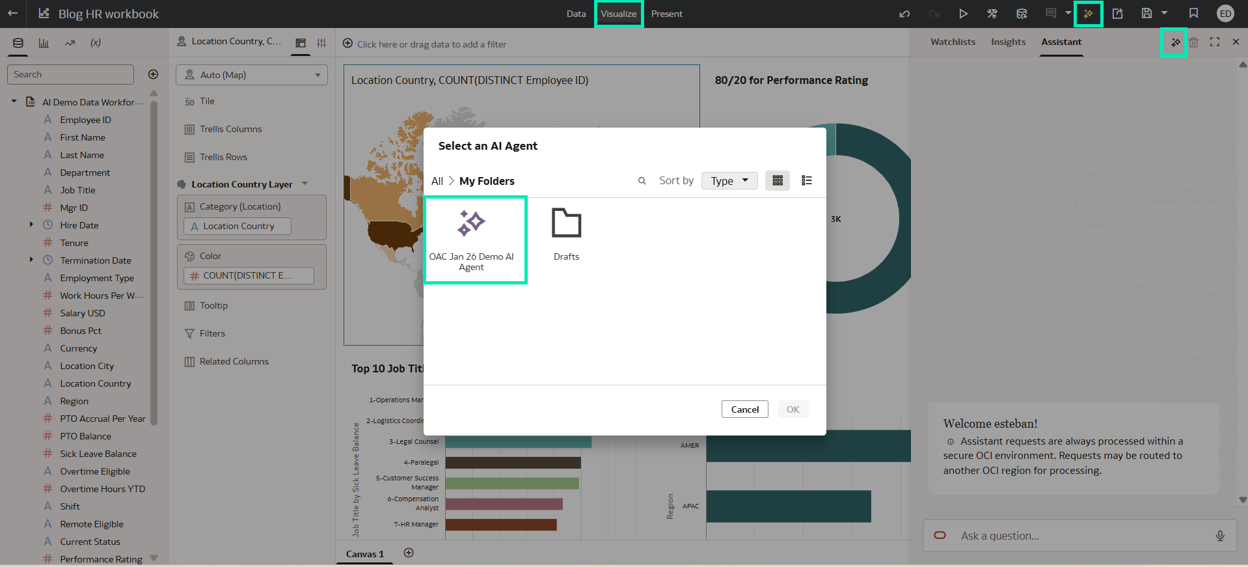Select the Salary USD column
Viewport: 1248px width, 567px height.
coord(83,313)
